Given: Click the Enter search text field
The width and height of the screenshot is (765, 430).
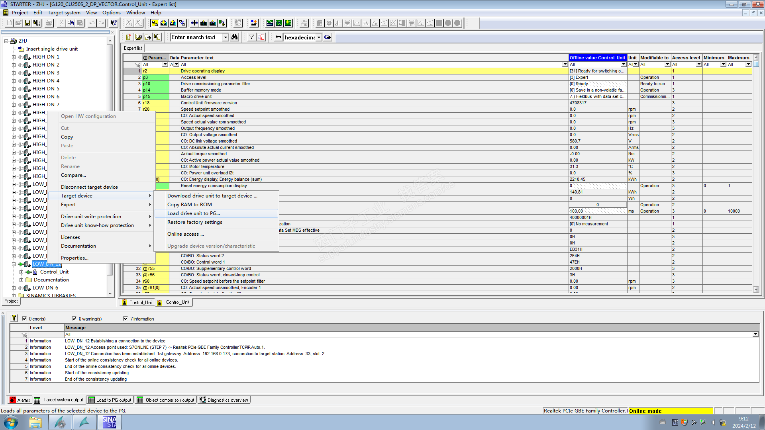Looking at the screenshot, I should 196,37.
